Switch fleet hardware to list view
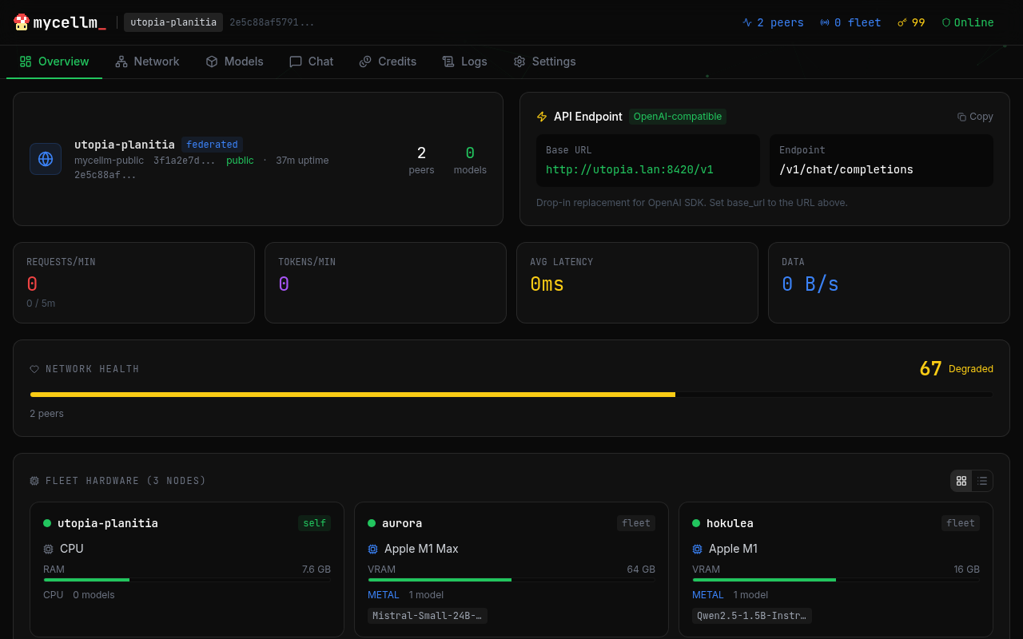1023x639 pixels. pos(982,480)
